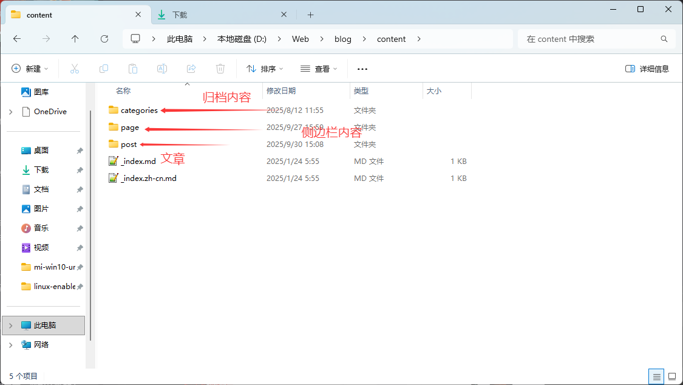Screen dimensions: 683x385
Task: Click the Delete trash can icon
Action: (220, 69)
